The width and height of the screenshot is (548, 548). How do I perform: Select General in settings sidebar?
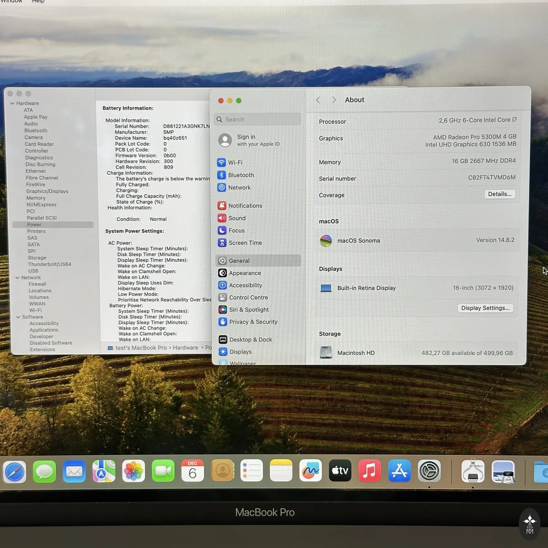tap(258, 261)
